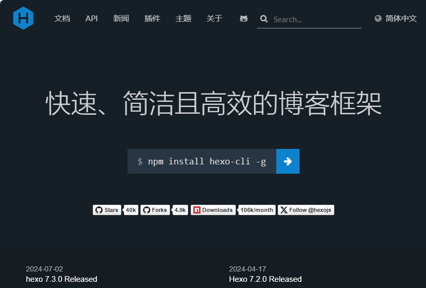Click the date 2024-04-17
Screen dimensions: 426x288
[x=248, y=269]
